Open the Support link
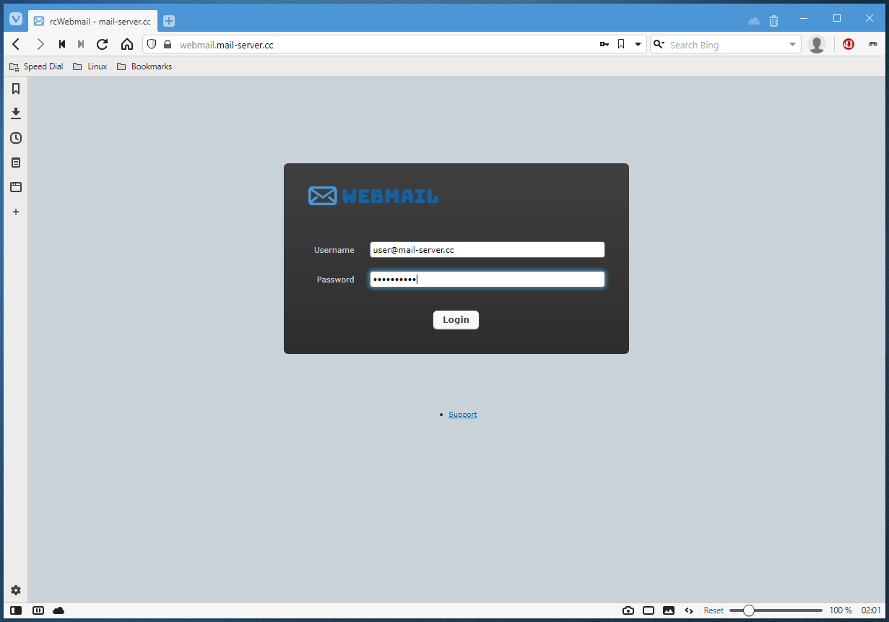Viewport: 889px width, 622px height. pyautogui.click(x=462, y=415)
